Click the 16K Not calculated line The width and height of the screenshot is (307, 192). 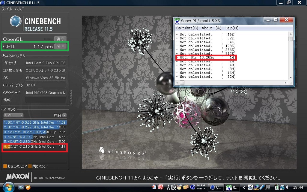click(x=206, y=34)
